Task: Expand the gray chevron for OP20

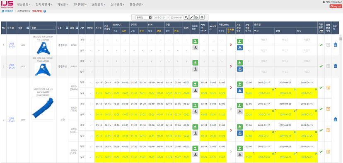Action: point(231,109)
